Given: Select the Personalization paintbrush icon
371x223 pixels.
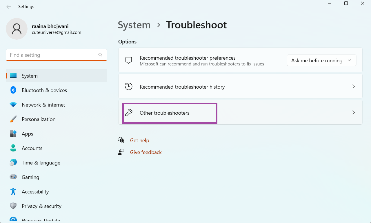Looking at the screenshot, I should [x=13, y=119].
